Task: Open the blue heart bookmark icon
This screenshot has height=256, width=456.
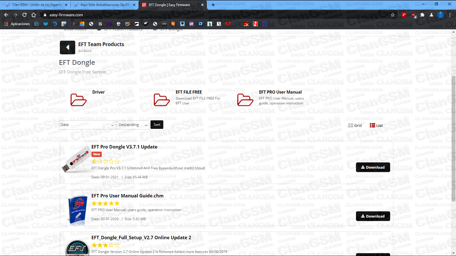Action: coord(182,24)
